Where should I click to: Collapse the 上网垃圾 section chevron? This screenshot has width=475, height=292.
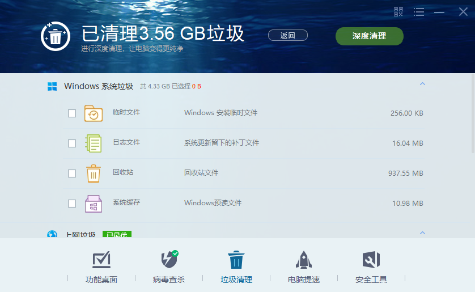pyautogui.click(x=422, y=233)
